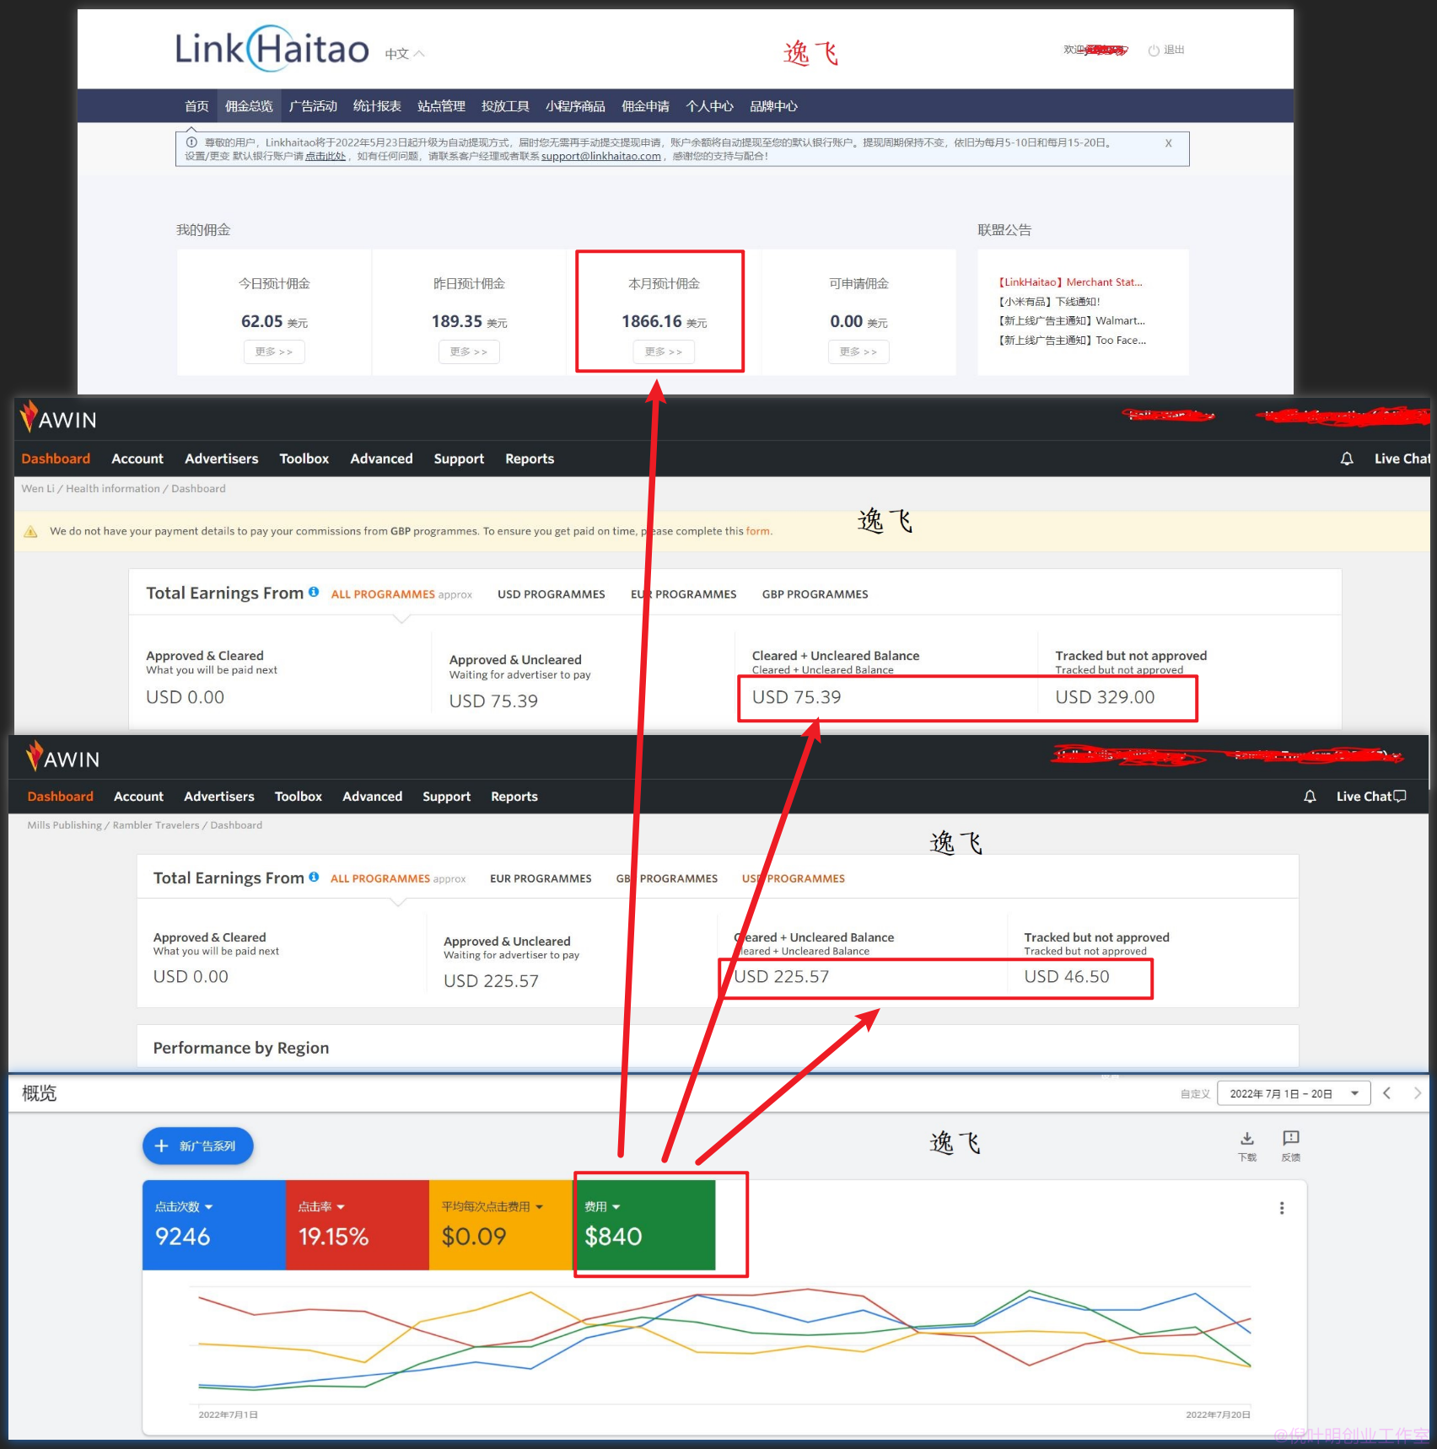Open the Merchant Stat announcement
The width and height of the screenshot is (1437, 1449).
click(1070, 282)
